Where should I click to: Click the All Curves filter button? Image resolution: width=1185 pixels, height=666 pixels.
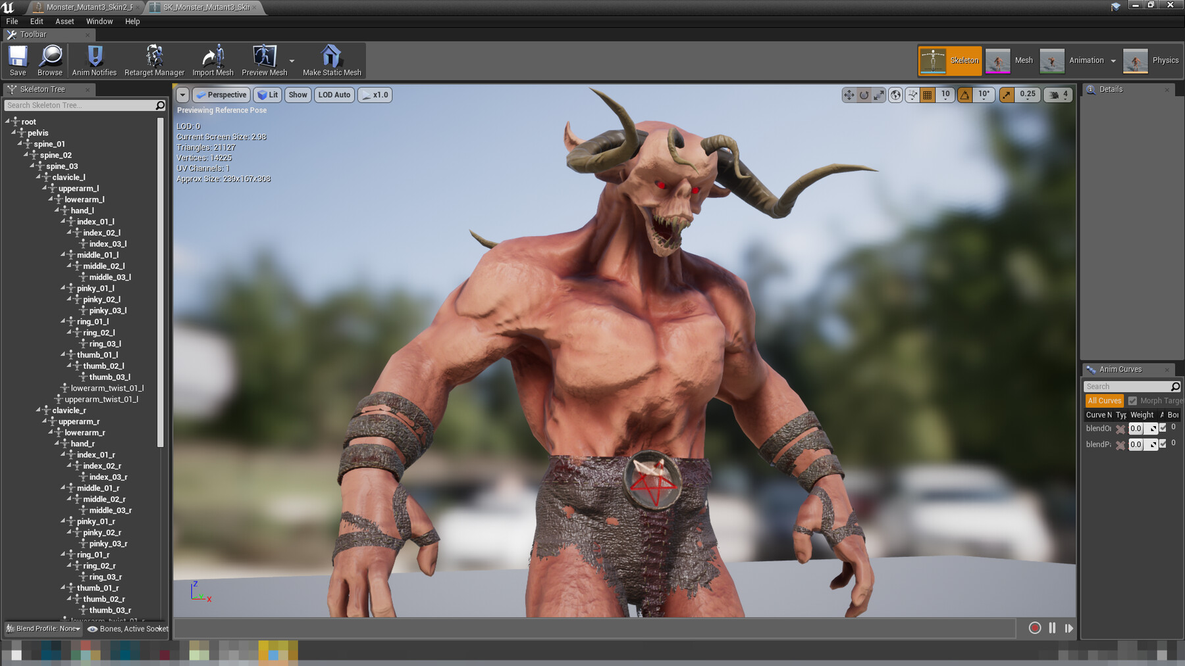pos(1104,400)
